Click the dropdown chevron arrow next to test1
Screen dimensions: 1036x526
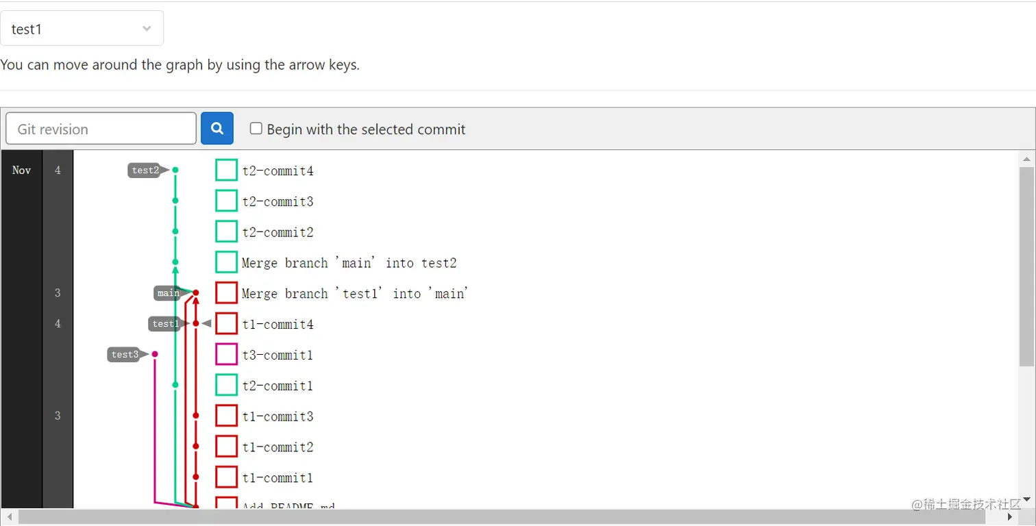(147, 29)
